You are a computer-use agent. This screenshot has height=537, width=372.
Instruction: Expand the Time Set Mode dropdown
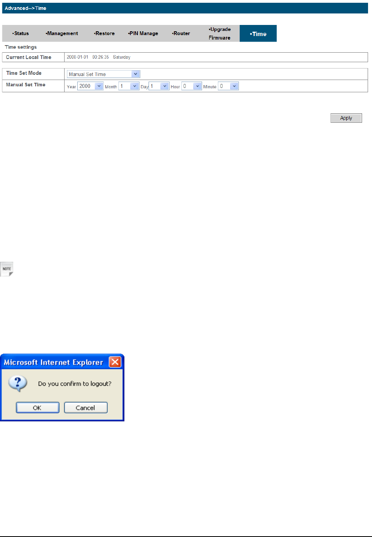click(103, 74)
